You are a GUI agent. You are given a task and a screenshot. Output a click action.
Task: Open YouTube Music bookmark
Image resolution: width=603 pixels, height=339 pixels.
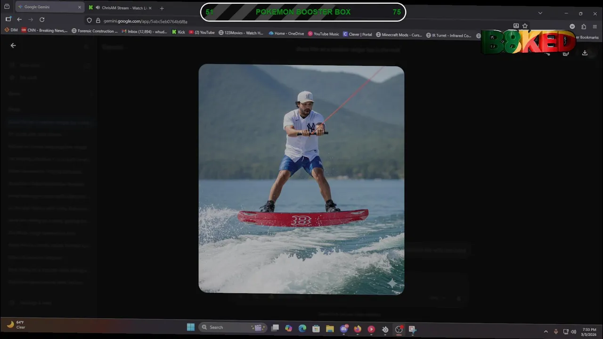tap(324, 34)
